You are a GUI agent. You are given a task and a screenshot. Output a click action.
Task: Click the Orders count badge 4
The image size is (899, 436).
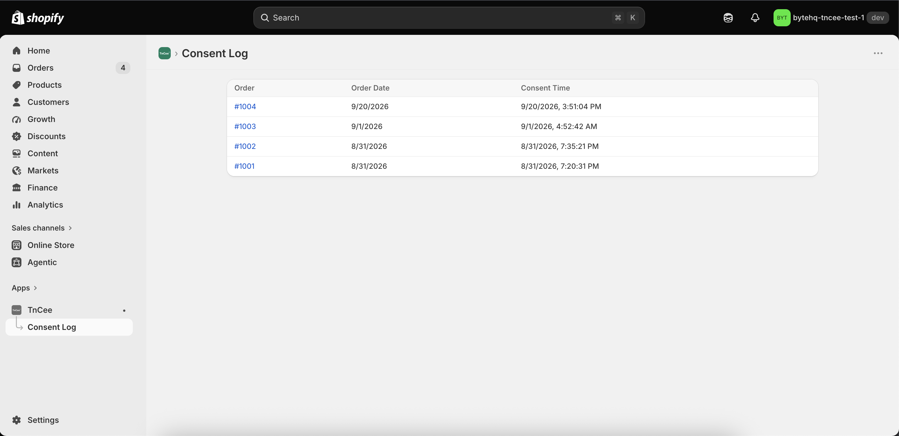(123, 68)
